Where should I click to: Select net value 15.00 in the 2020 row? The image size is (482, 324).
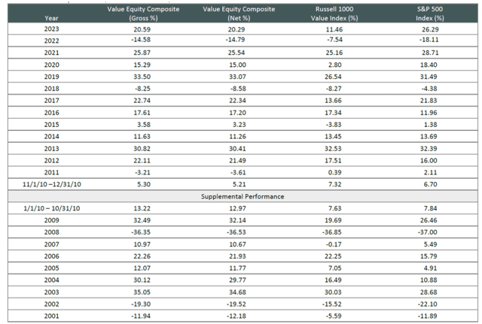tap(237, 65)
